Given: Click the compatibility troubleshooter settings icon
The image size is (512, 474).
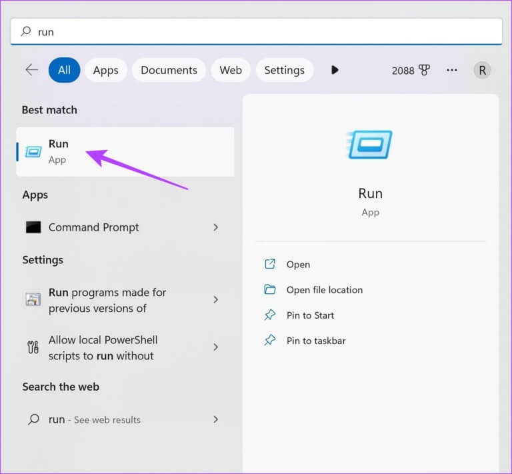Looking at the screenshot, I should (33, 300).
